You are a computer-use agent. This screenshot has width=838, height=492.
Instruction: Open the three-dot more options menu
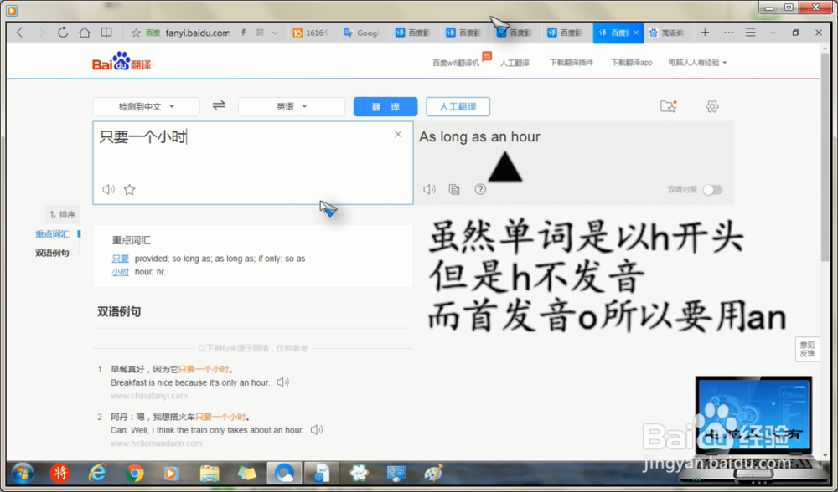tap(728, 33)
